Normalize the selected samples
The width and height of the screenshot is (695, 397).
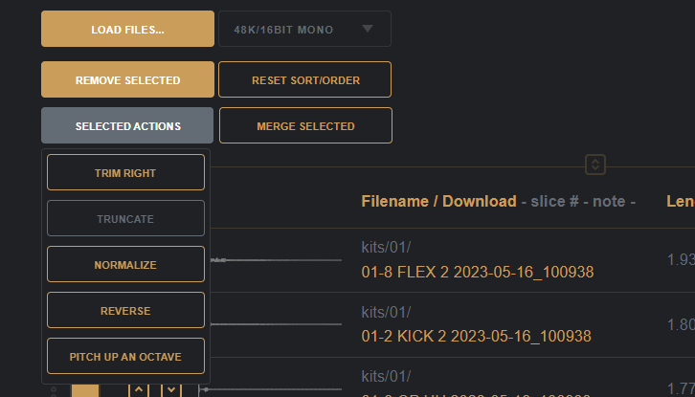125,265
